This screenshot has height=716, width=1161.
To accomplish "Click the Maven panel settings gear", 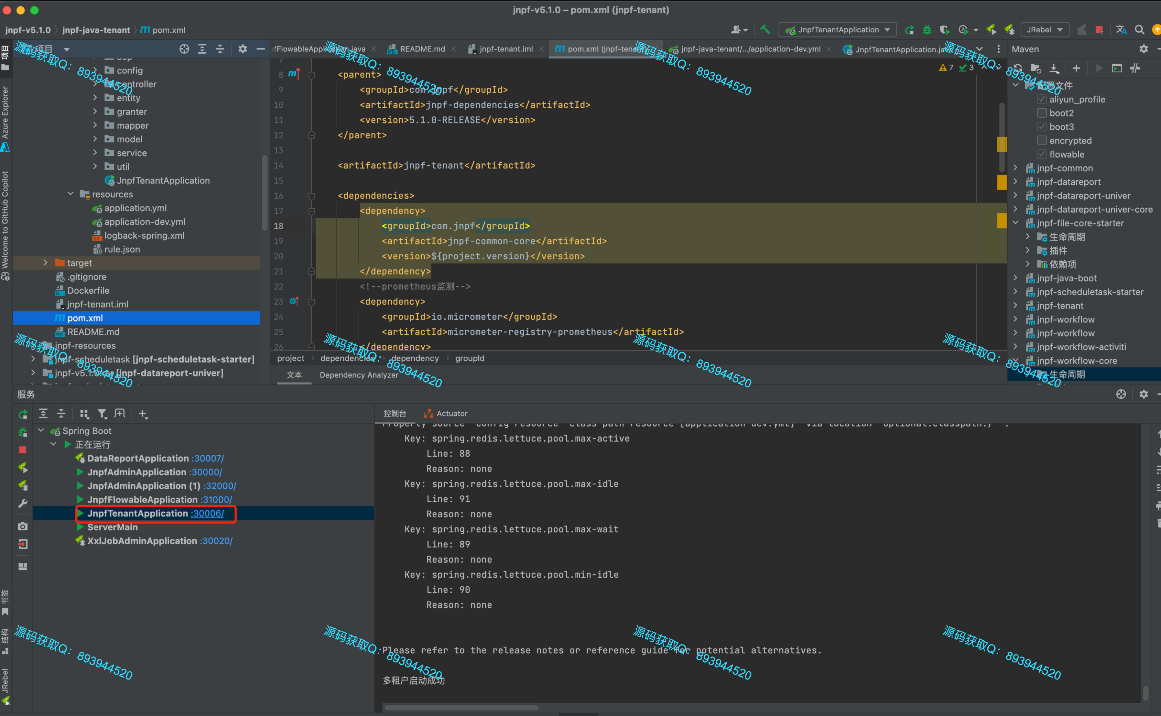I will point(1143,49).
